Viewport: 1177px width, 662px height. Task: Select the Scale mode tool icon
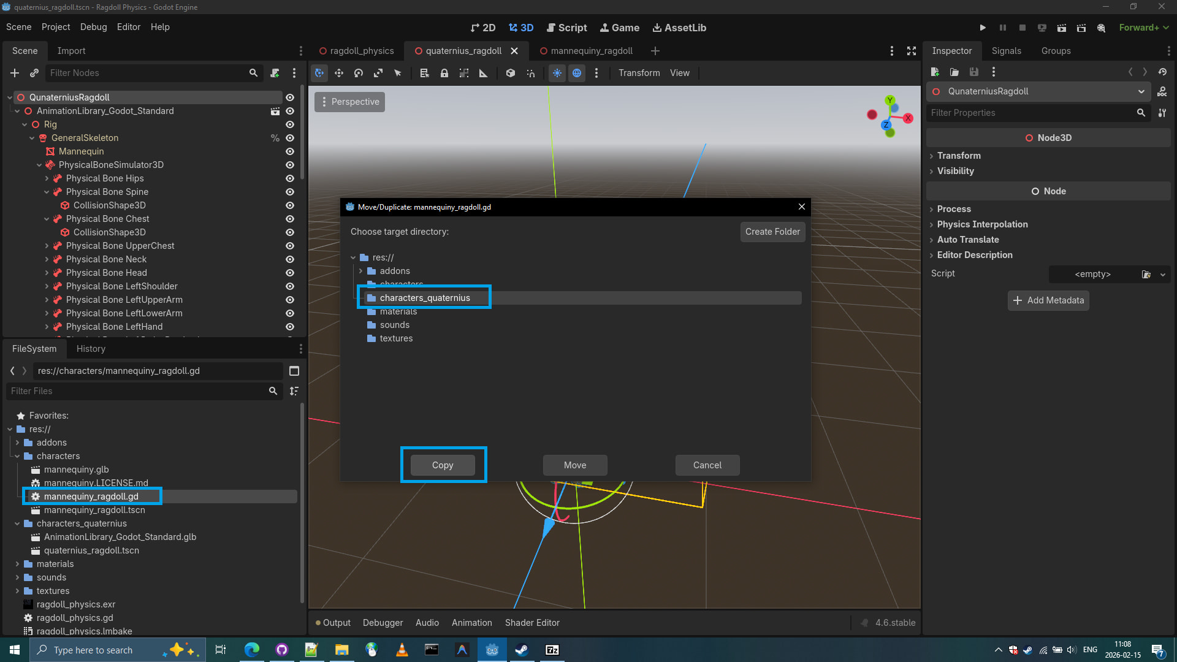[x=378, y=73]
